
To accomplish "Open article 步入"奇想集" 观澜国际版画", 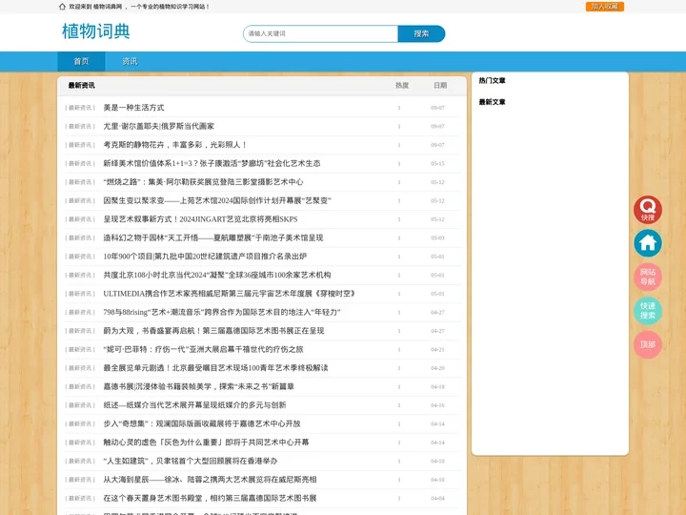I will (x=202, y=423).
